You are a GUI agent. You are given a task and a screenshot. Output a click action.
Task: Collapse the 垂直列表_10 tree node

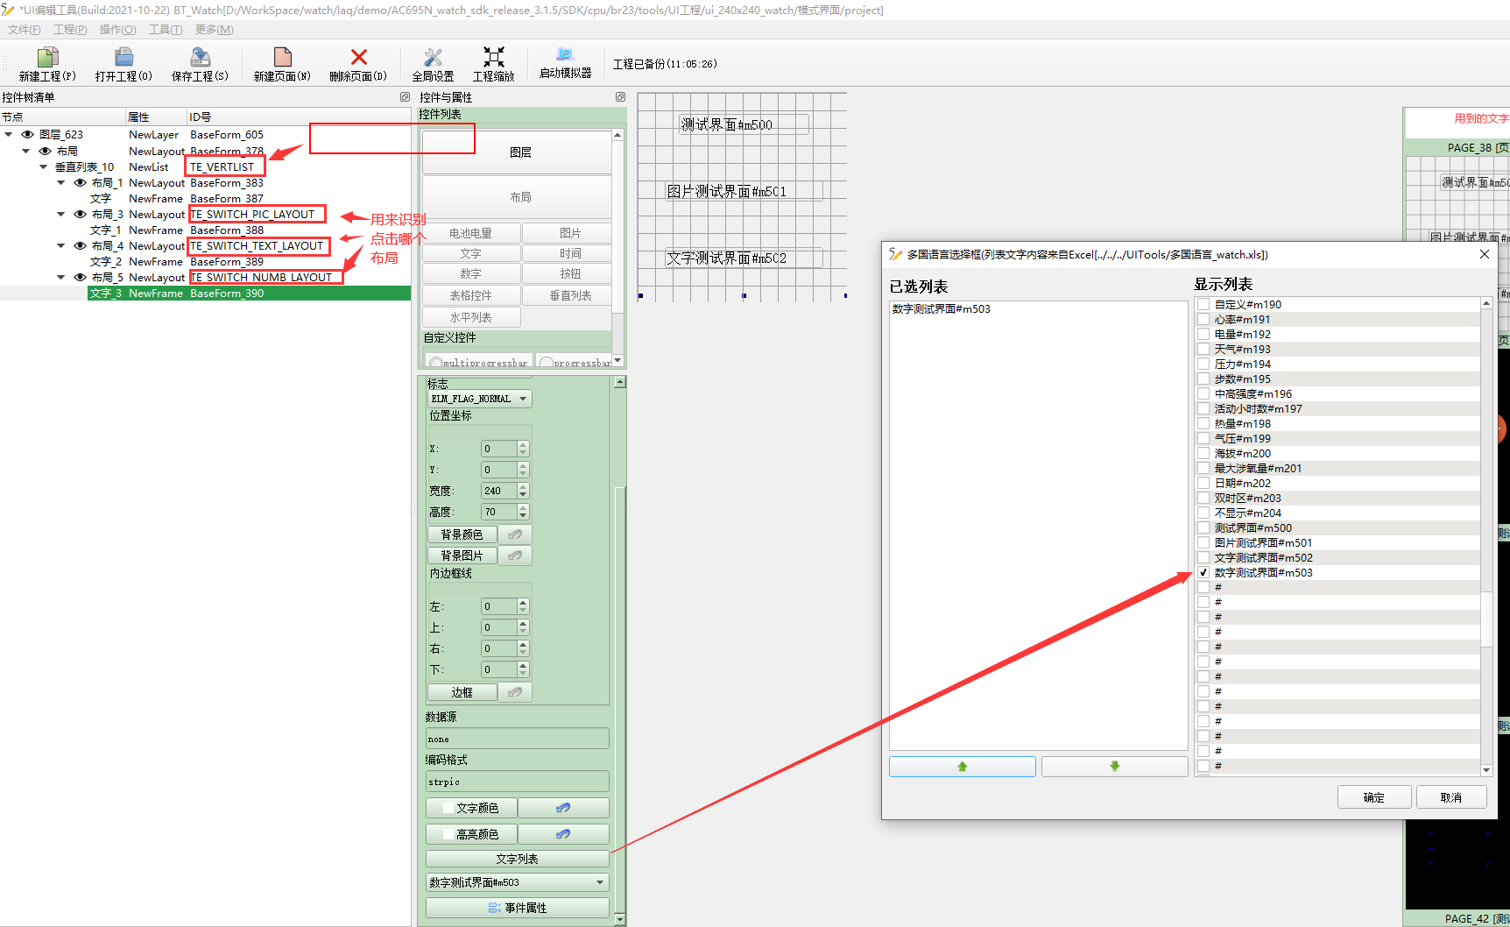point(43,166)
